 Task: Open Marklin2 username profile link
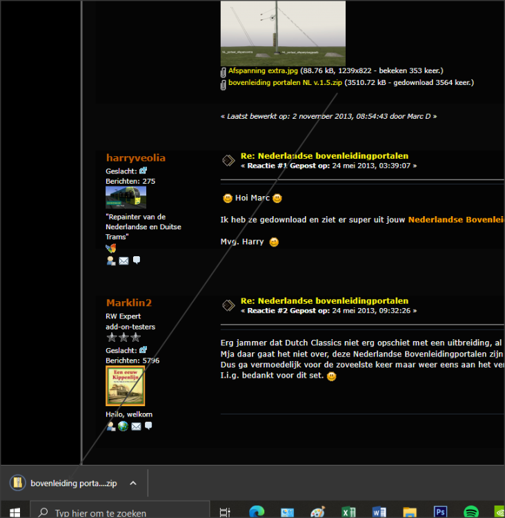(x=129, y=303)
